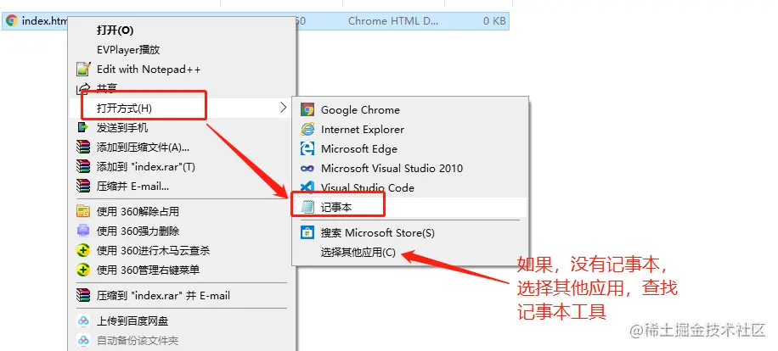Click the notepad icon beside 记事本
Screen dimensions: 778x351
click(308, 207)
